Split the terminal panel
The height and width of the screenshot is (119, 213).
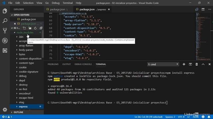coord(190,64)
